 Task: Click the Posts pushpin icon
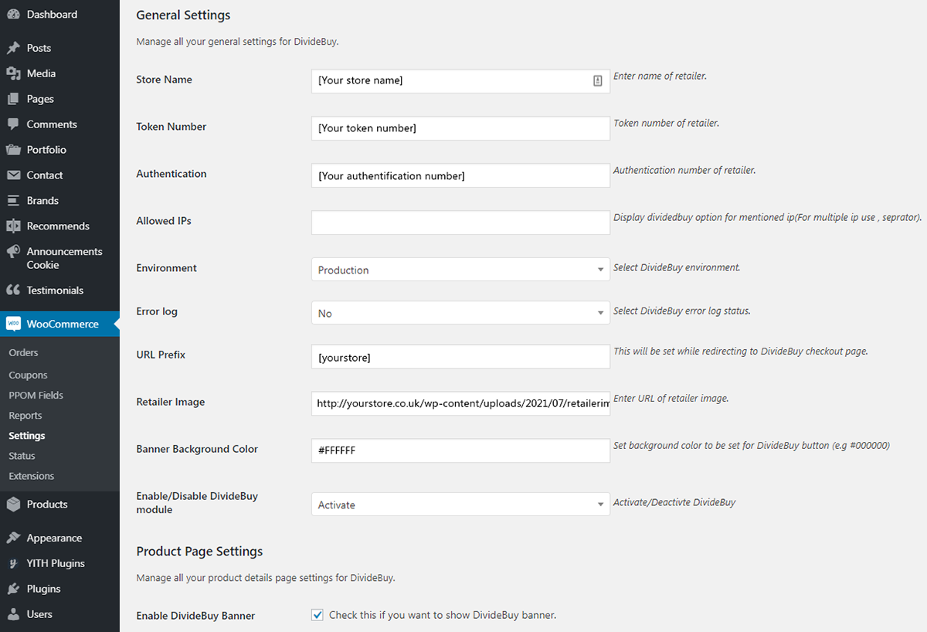[x=13, y=48]
